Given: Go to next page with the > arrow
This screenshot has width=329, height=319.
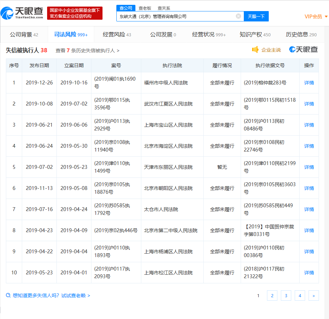Looking at the screenshot, I should coord(313,295).
